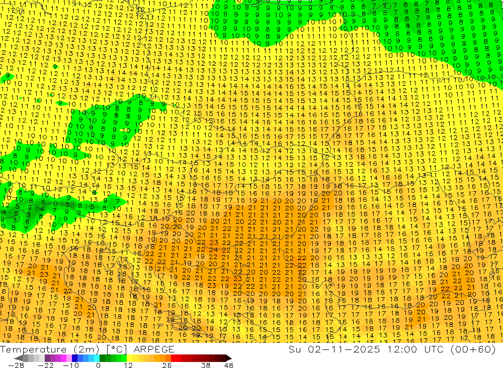Screen dimensions: 503x368
Task: Click the "-28" legend label
Action: [x=16, y=365]
